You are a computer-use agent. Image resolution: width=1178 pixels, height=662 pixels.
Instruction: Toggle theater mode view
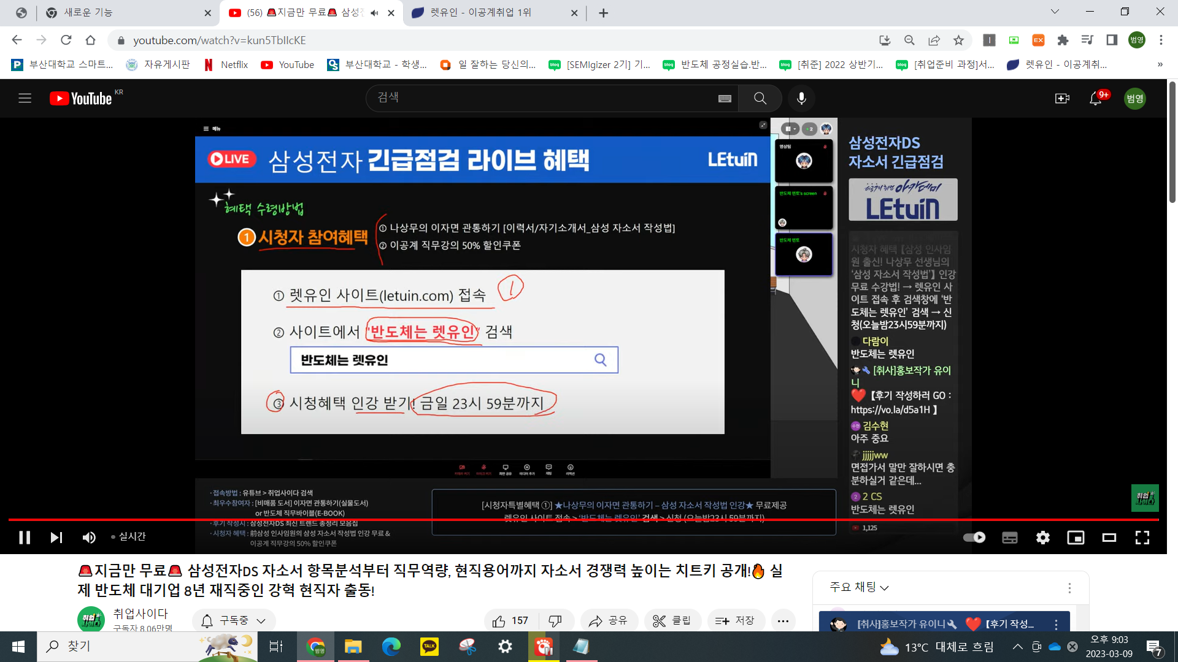click(x=1109, y=538)
